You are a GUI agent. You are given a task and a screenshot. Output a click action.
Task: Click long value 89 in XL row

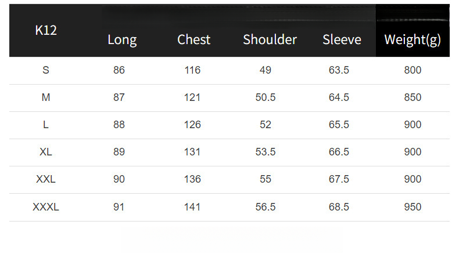(119, 152)
